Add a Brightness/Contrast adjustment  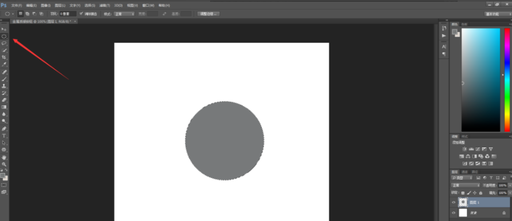464,149
